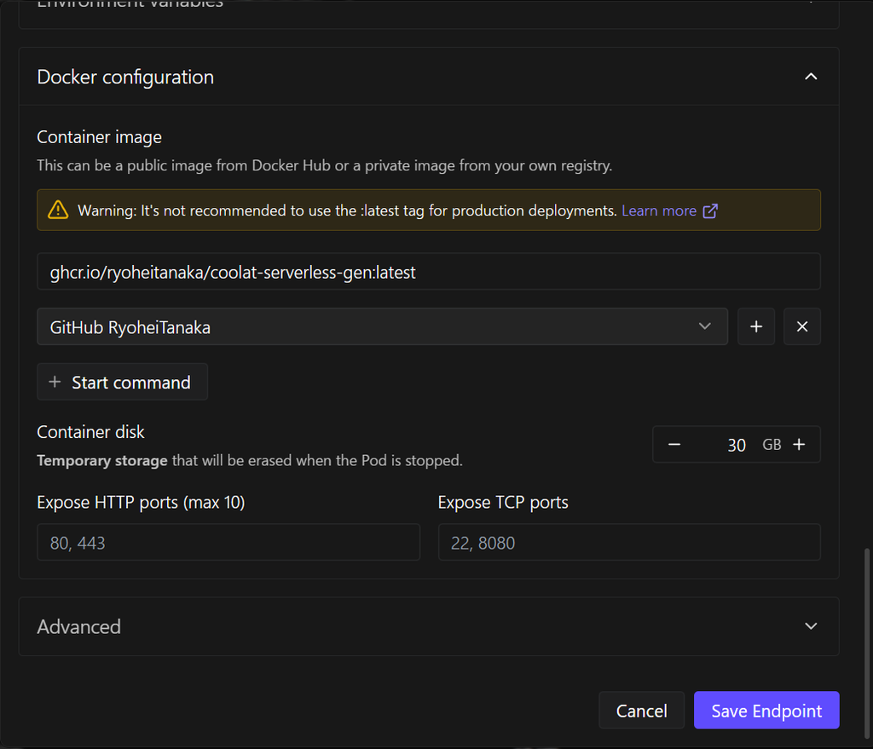Decrease container disk size with minus
The width and height of the screenshot is (873, 749).
pos(674,445)
